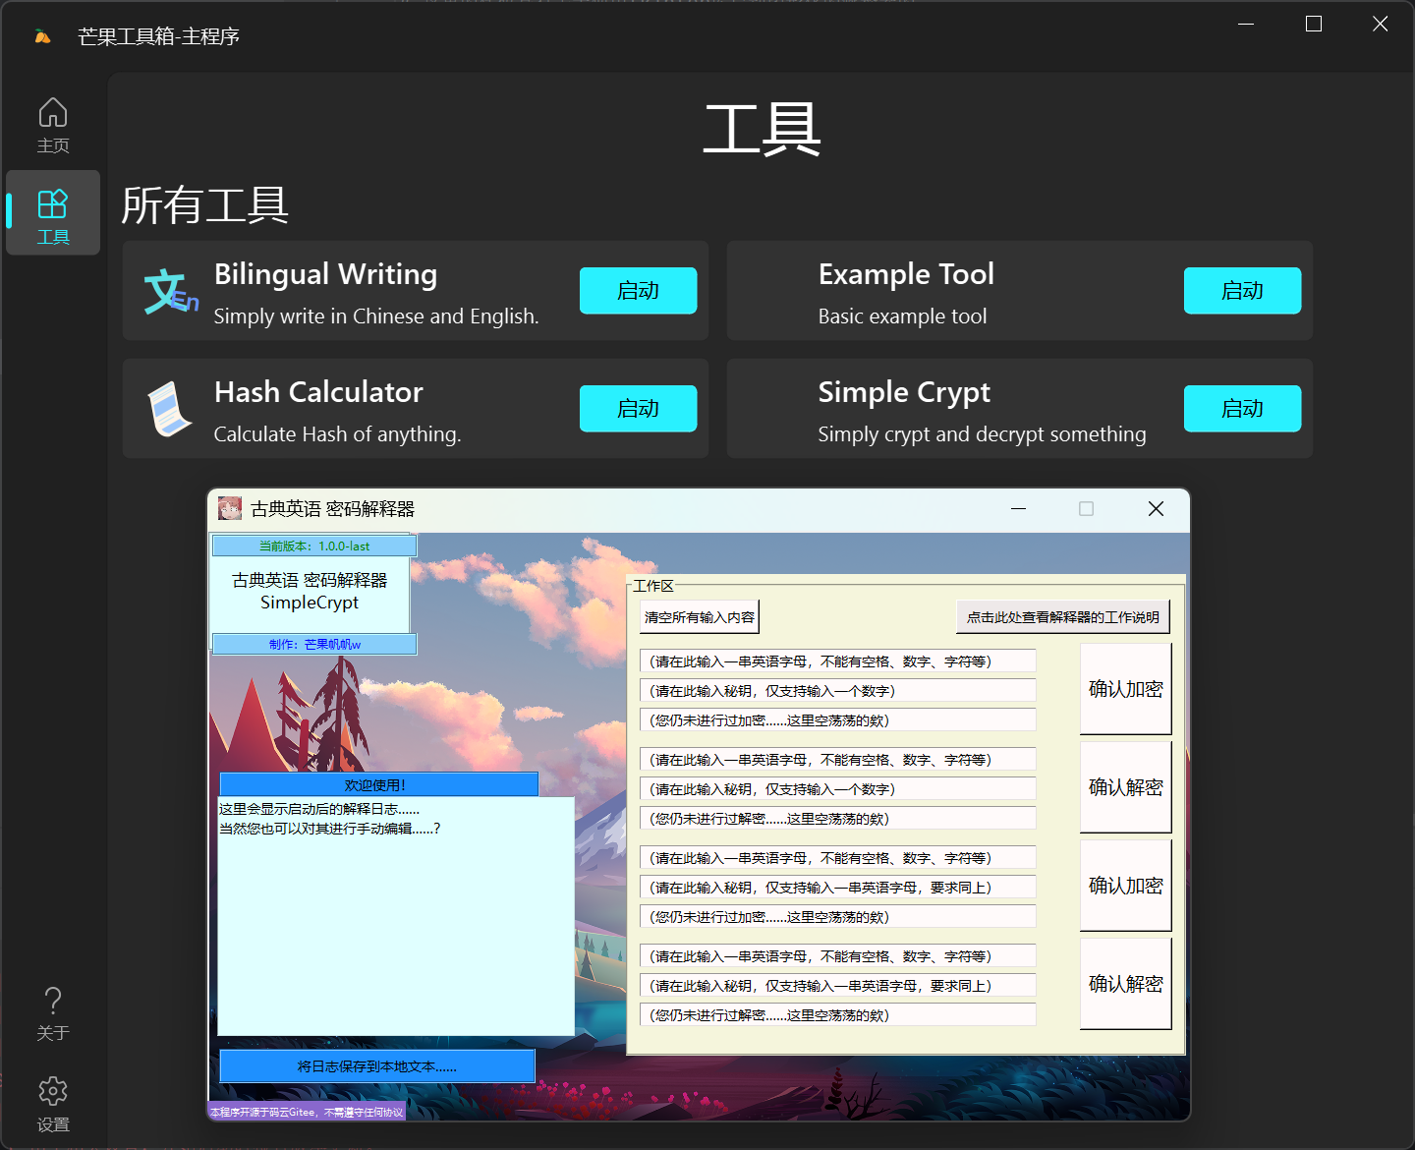
Task: Launch the Bilingual Writing tool
Action: (x=638, y=291)
